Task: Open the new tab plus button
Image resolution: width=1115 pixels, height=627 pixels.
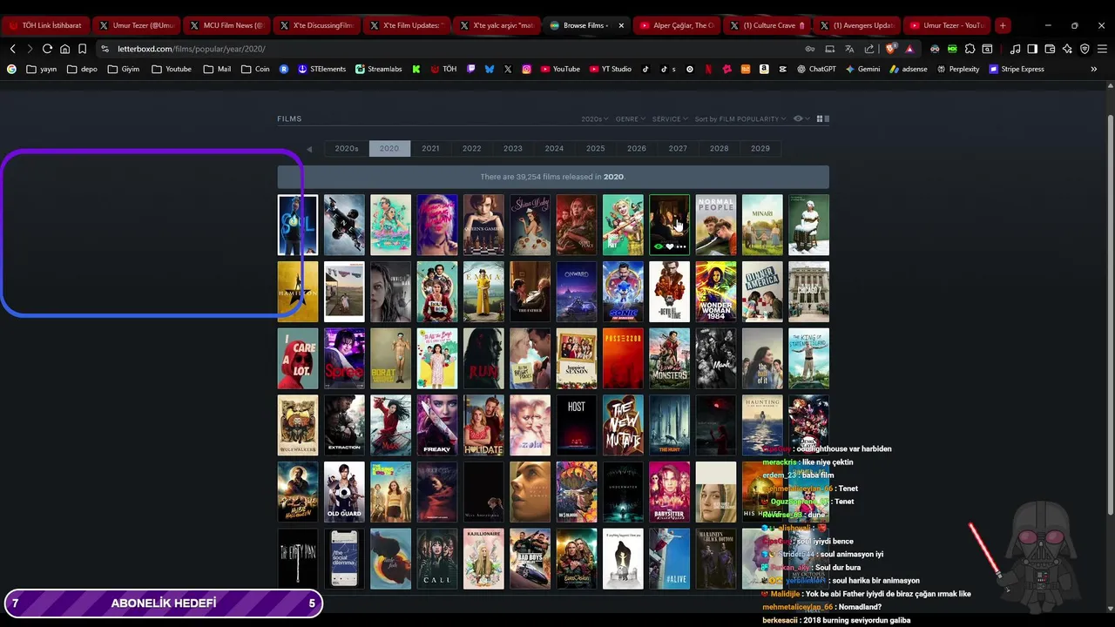Action: (x=1003, y=25)
